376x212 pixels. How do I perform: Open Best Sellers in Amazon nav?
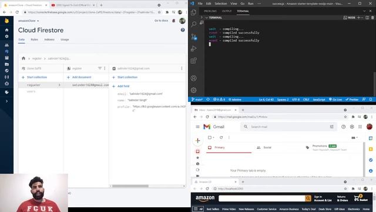coord(213,209)
